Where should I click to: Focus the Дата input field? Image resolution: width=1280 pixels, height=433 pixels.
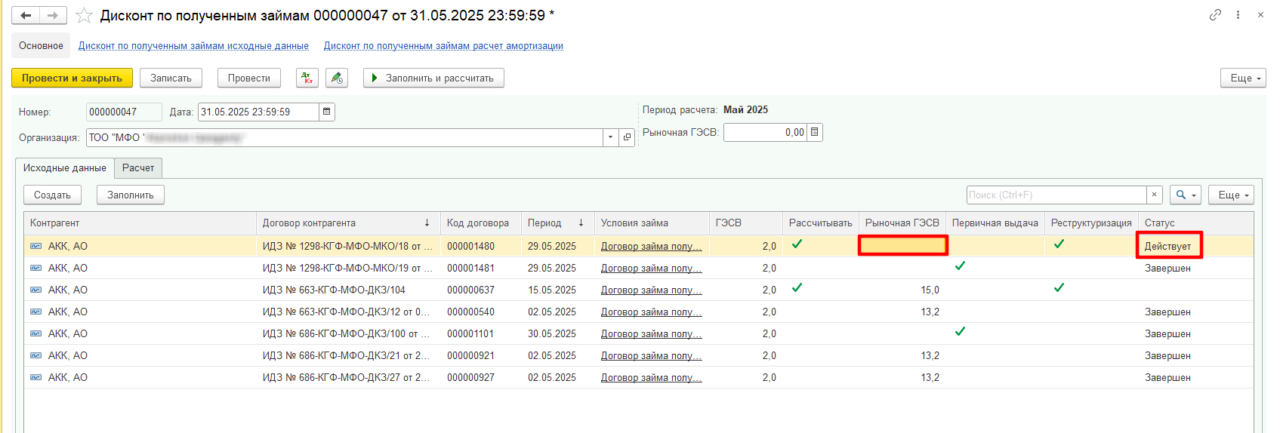click(258, 112)
